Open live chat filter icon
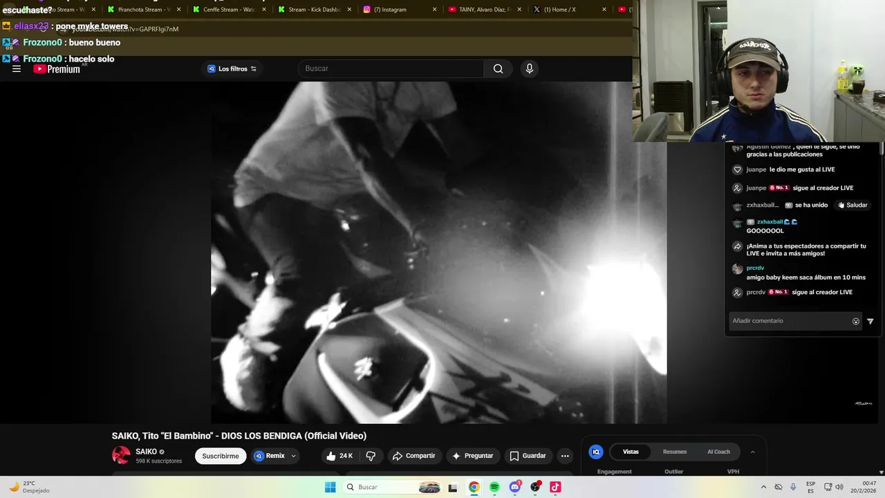The width and height of the screenshot is (885, 498). coord(870,321)
